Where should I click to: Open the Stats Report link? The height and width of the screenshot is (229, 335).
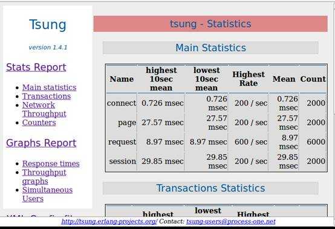coord(36,67)
